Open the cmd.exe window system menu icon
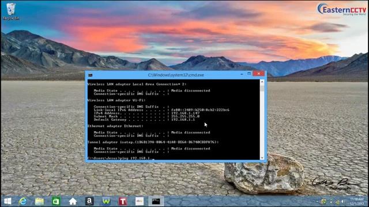Screen dimensions: 369x207 click(x=90, y=75)
